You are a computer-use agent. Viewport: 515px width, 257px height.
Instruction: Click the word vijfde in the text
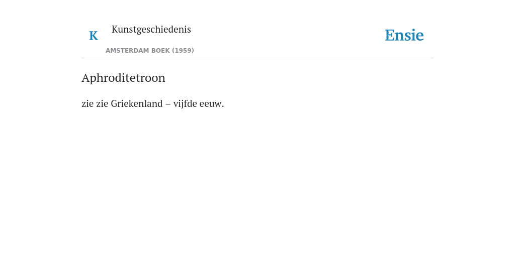pyautogui.click(x=185, y=104)
